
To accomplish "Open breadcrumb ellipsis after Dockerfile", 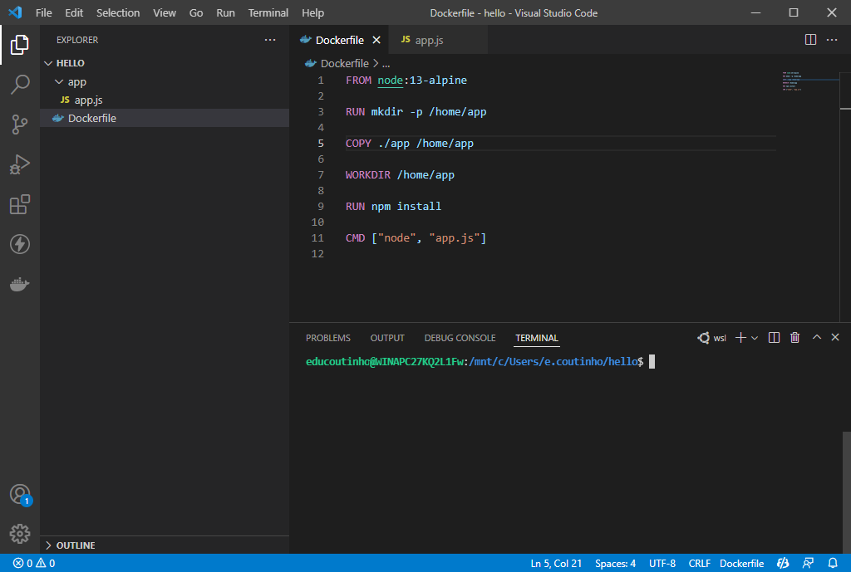I will (x=386, y=64).
